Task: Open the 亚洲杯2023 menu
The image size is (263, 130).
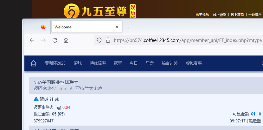Action: (x=55, y=63)
